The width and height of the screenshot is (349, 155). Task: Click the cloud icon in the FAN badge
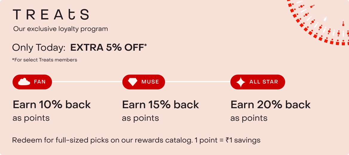coord(24,82)
